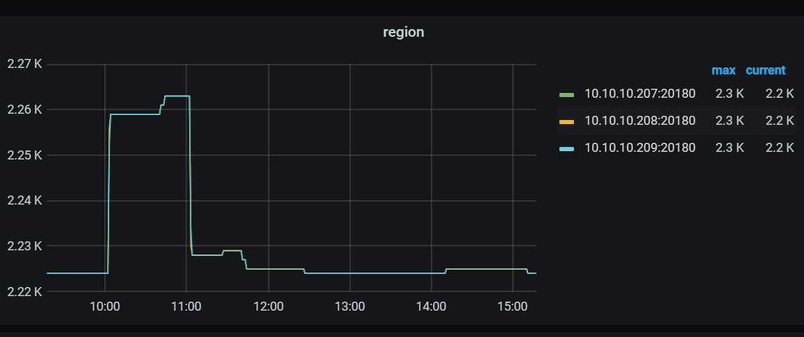Click the 13:00 x-axis time label
Screen dimensions: 804x337
coord(350,306)
